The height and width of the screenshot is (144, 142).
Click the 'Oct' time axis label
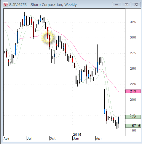[53, 138]
